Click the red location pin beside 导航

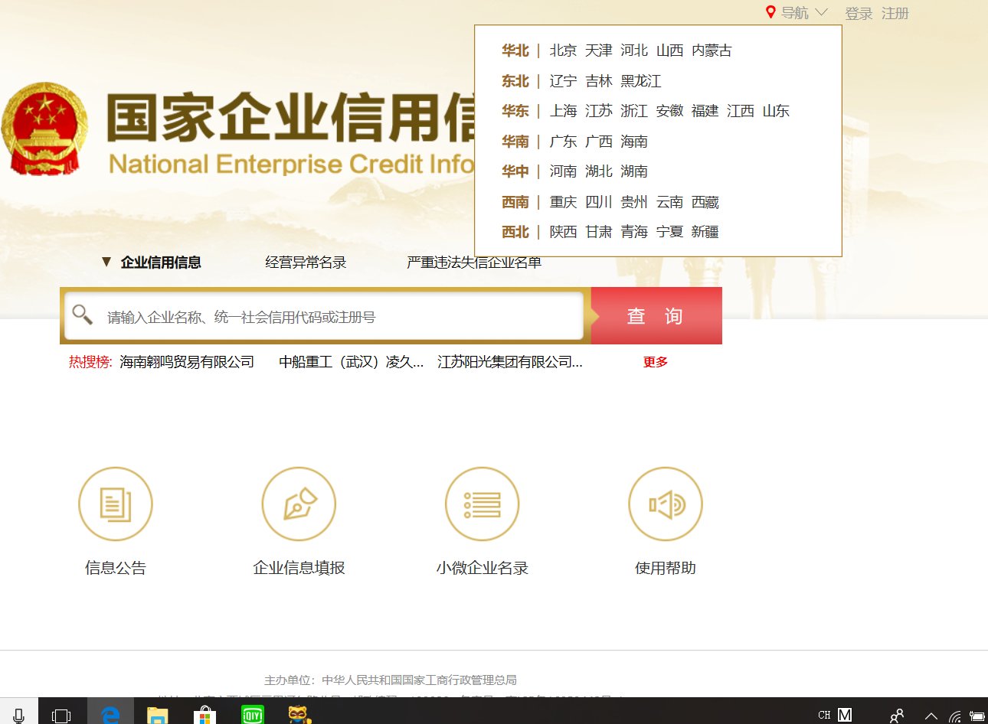coord(770,12)
